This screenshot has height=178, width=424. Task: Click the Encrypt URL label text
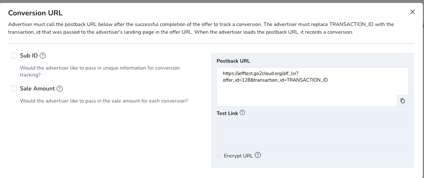[x=238, y=156]
